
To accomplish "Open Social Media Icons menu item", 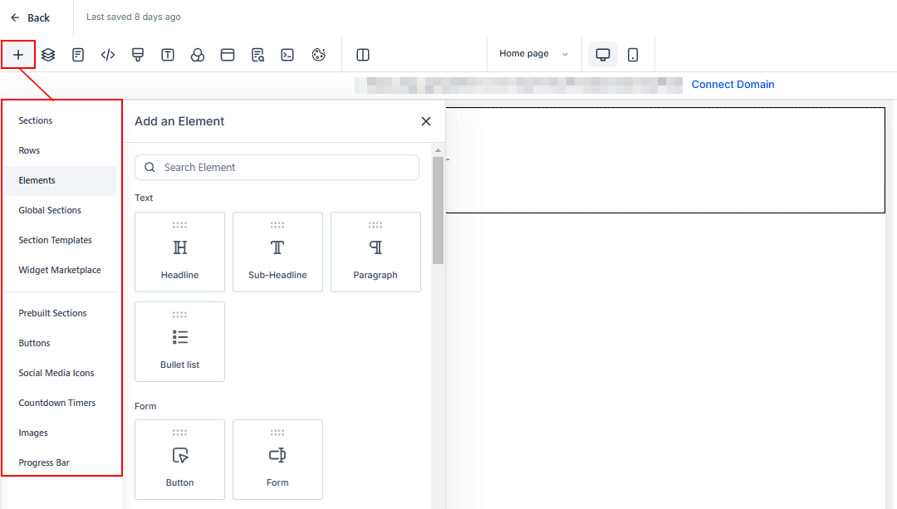I will point(56,373).
